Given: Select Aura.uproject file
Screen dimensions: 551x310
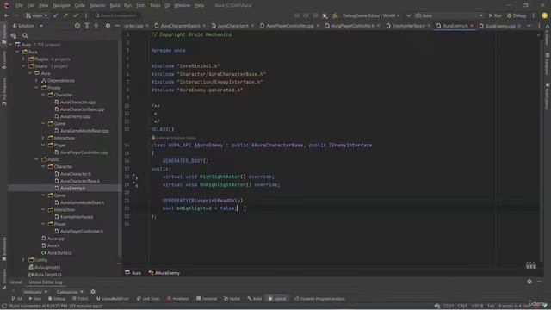Looking at the screenshot, I should pos(45,267).
